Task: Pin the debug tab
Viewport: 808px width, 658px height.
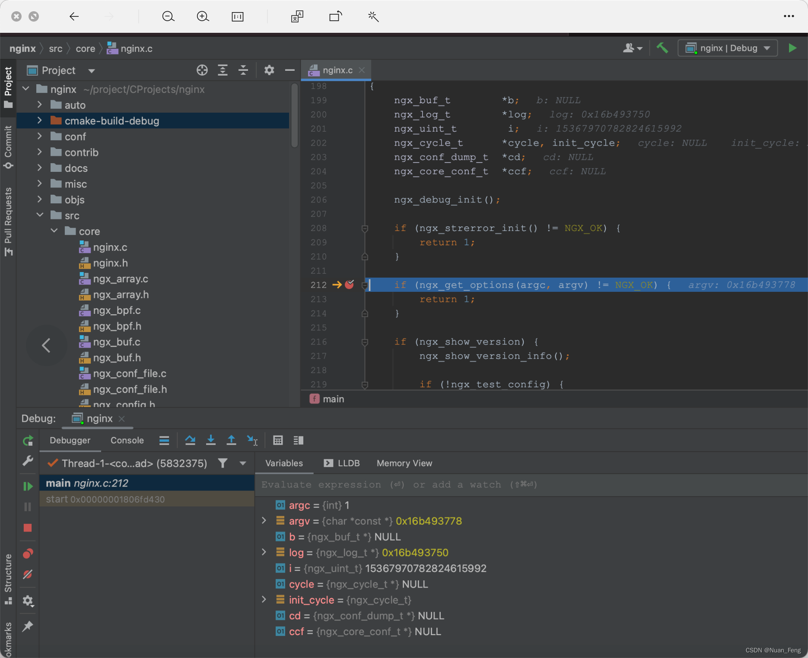Action: (28, 626)
